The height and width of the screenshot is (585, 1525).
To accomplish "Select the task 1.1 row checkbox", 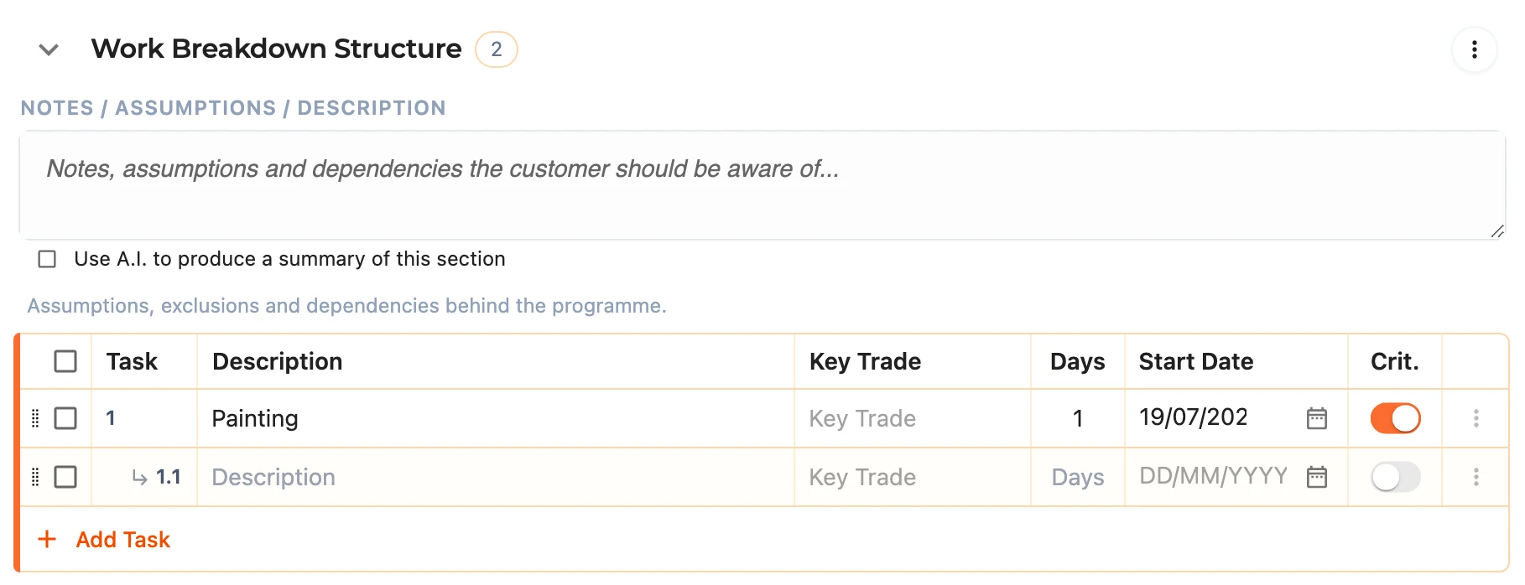I will [65, 477].
